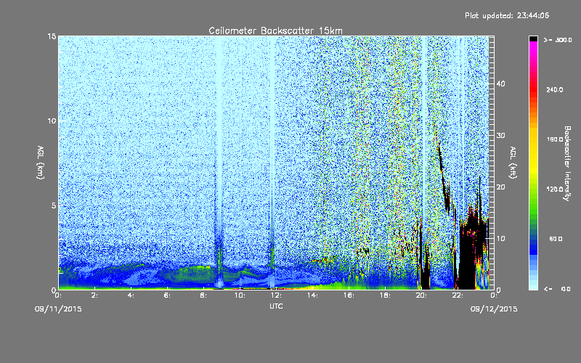Click the '20:' hour tick on the time axis
The height and width of the screenshot is (363, 581).
coord(421,295)
